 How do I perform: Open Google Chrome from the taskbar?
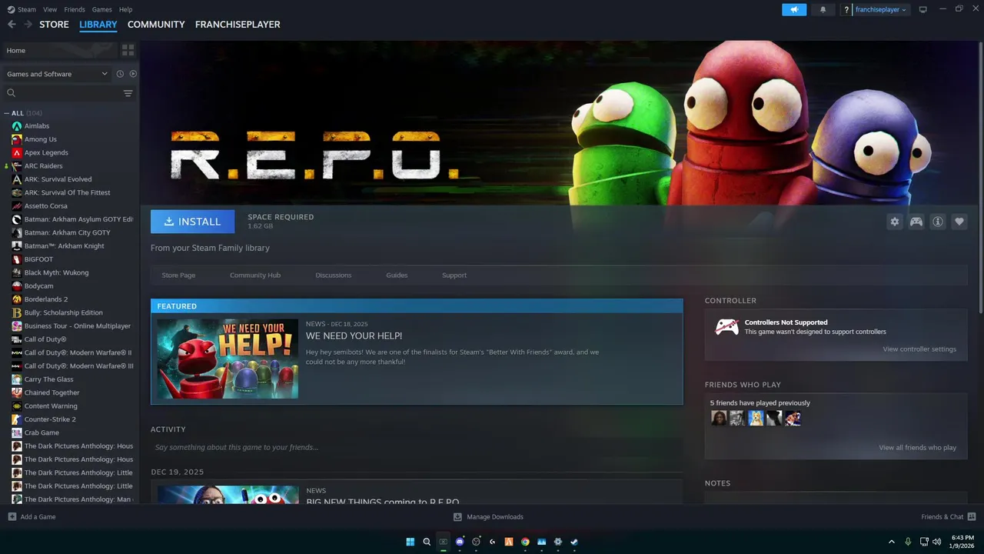pyautogui.click(x=525, y=542)
